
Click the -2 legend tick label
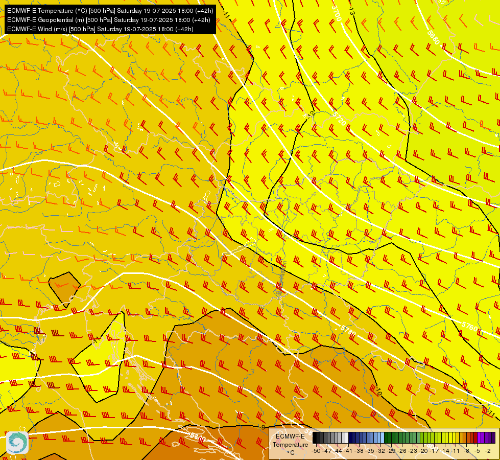488,451
